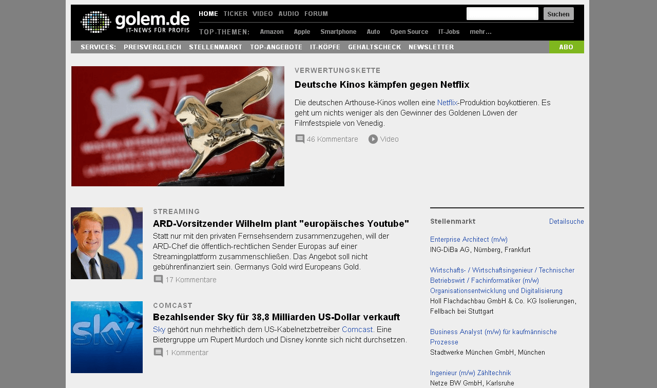The width and height of the screenshot is (657, 388).
Task: Open Gehaltscheck service
Action: pos(374,47)
